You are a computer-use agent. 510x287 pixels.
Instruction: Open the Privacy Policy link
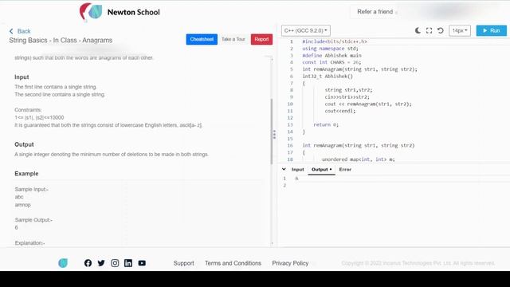(290, 263)
